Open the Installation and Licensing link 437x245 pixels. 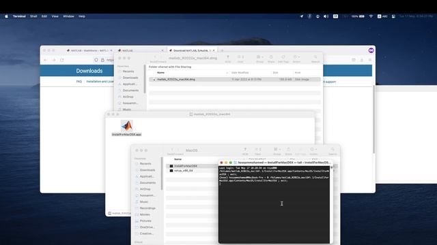click(x=100, y=82)
